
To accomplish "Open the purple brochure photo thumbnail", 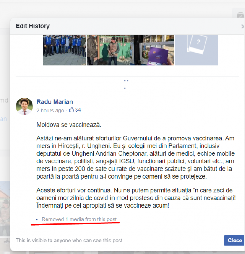I will (152, 50).
